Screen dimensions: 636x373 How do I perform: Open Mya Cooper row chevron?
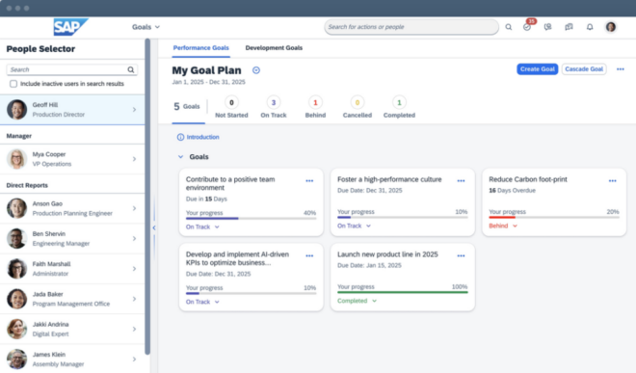point(134,159)
